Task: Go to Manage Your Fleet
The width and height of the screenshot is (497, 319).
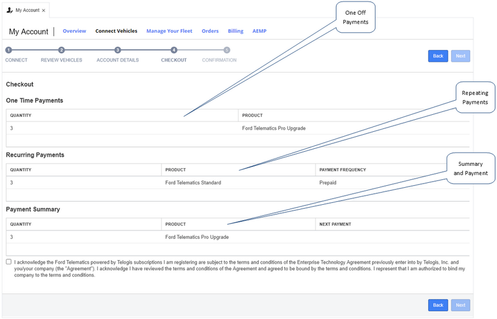Action: [170, 31]
